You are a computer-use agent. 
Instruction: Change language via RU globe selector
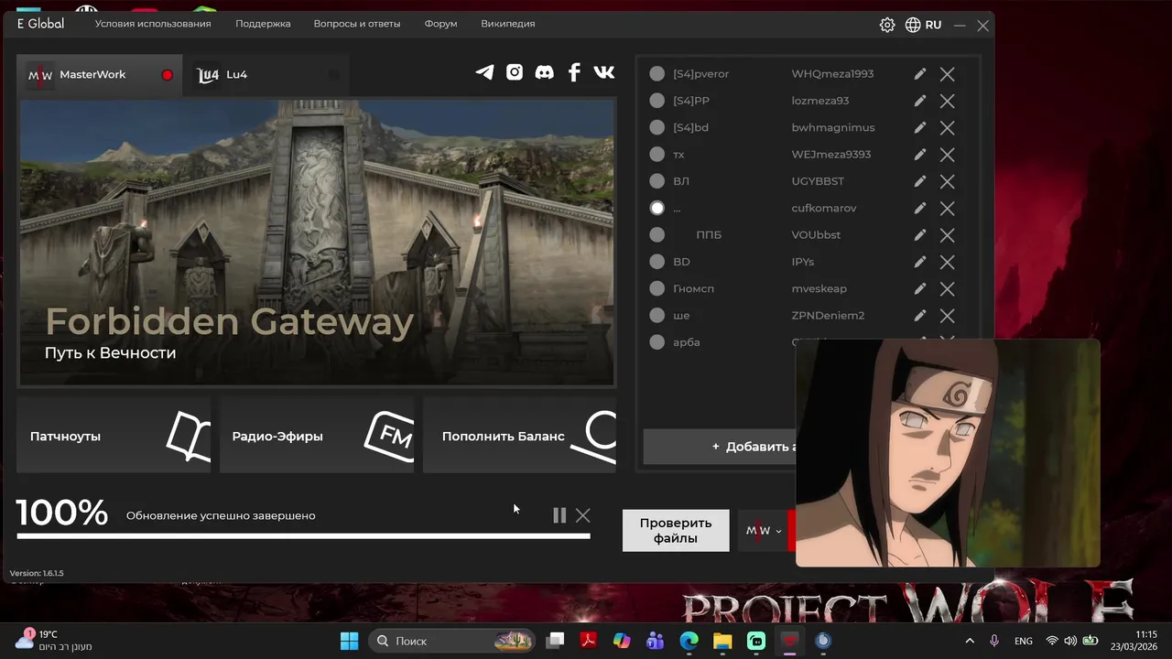click(x=923, y=25)
